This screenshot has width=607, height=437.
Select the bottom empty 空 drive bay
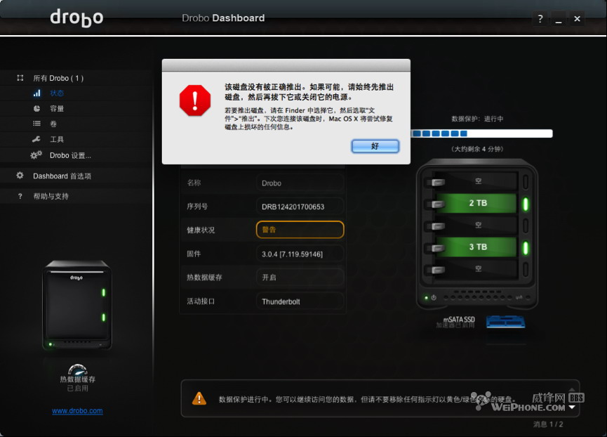tap(477, 268)
